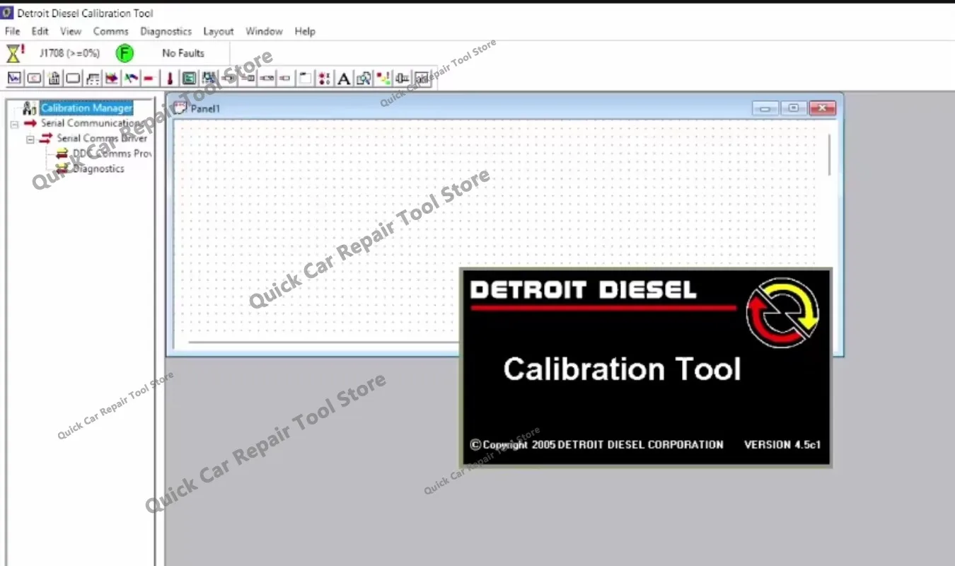Image resolution: width=955 pixels, height=566 pixels.
Task: Click the Panel1 horizontal scrollbar
Action: 323,343
